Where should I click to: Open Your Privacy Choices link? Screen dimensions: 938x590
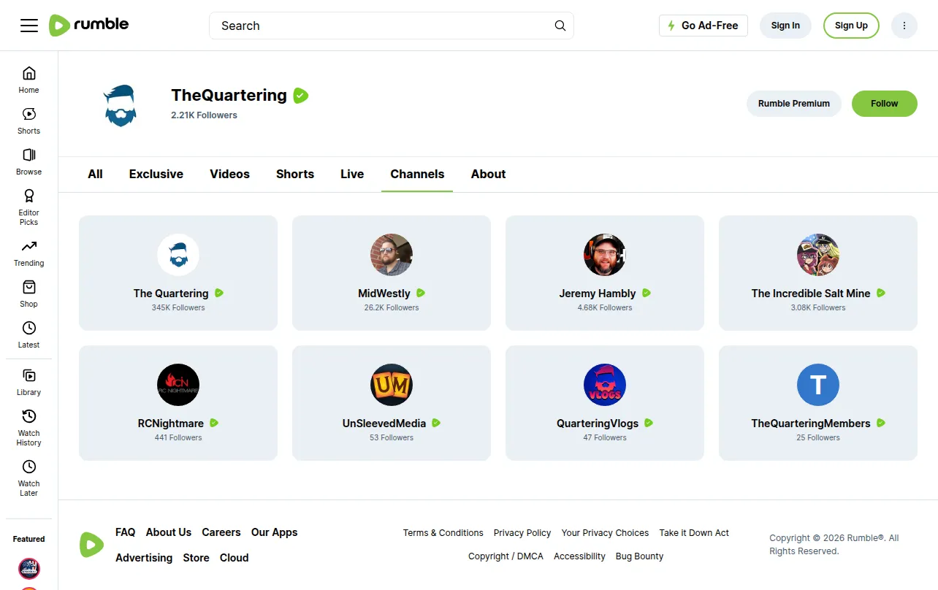tap(606, 533)
